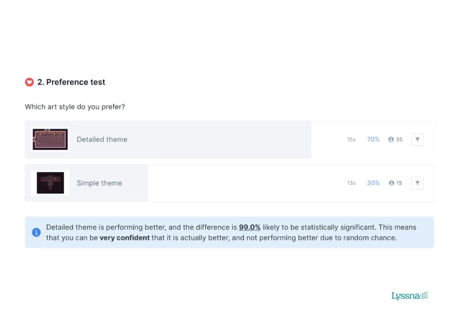This screenshot has height=319, width=460.
Task: Click the blue info icon in banner
Action: [36, 232]
